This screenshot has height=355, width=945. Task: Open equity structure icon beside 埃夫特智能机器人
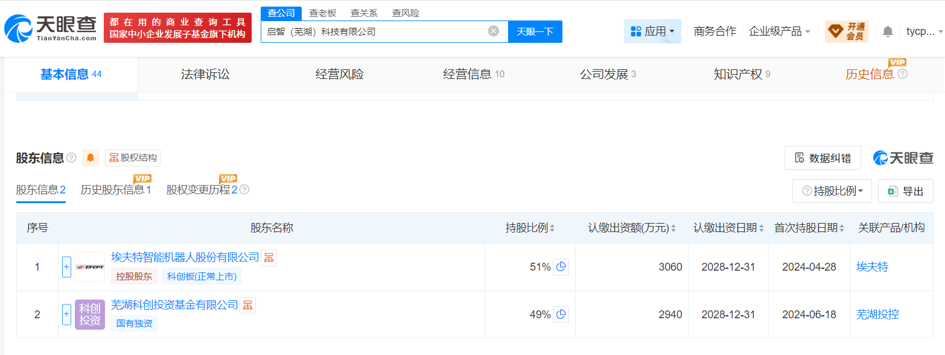[x=269, y=258]
